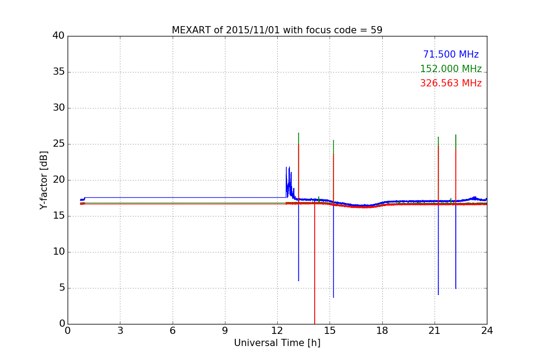Click the y-axis tick label 35
Image resolution: width=541 pixels, height=360 pixels.
(x=59, y=72)
